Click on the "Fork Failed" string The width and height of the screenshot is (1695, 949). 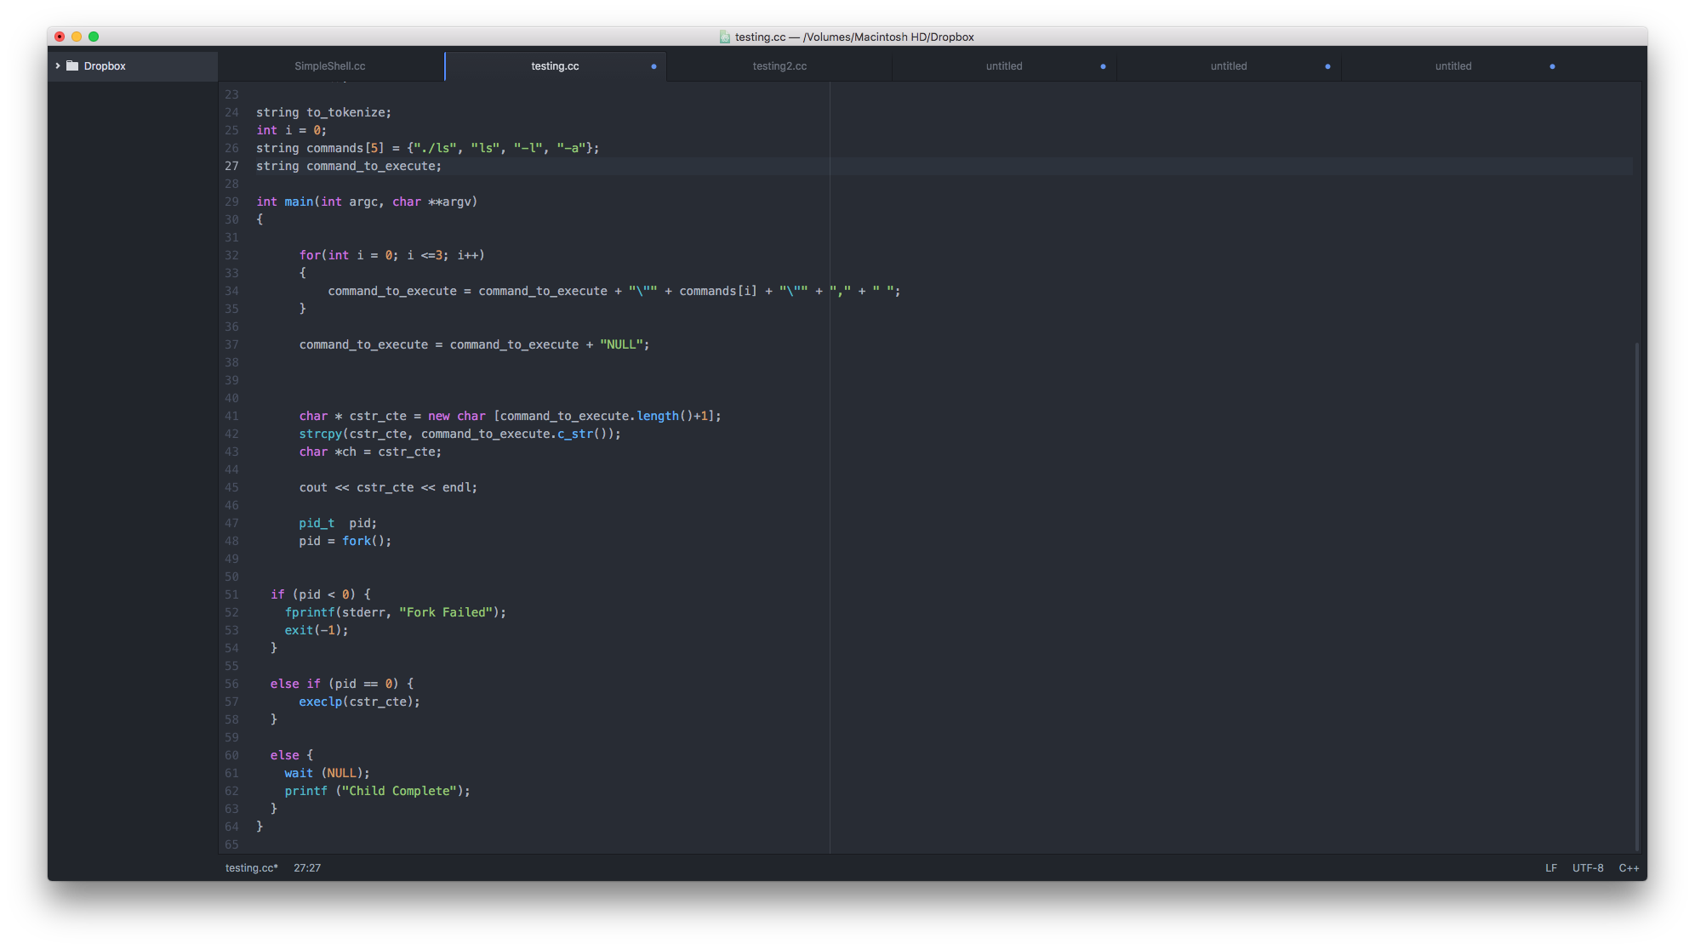[x=446, y=612]
